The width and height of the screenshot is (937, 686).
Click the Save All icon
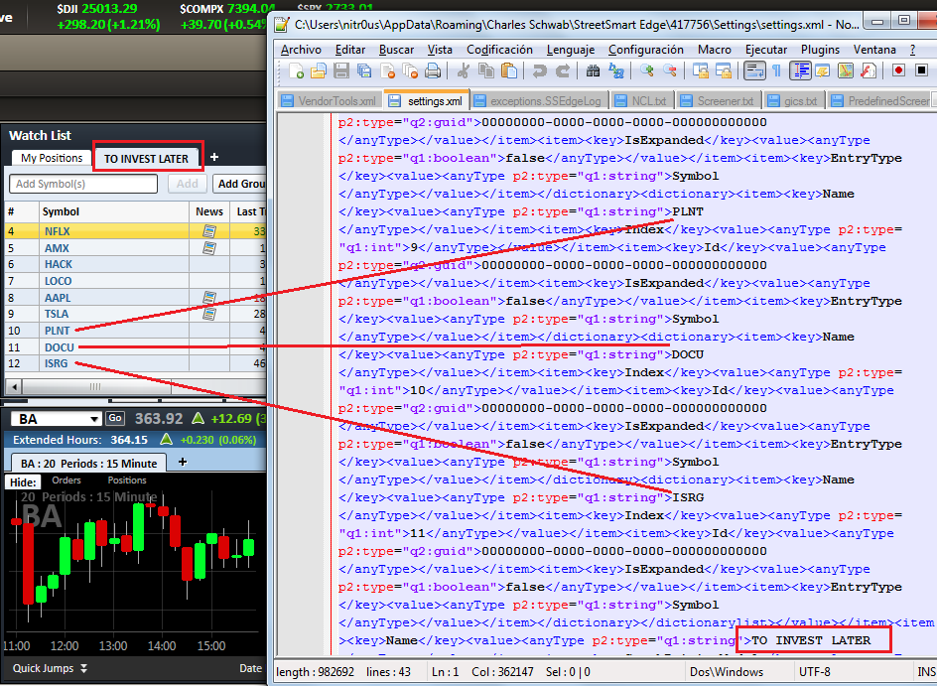364,71
